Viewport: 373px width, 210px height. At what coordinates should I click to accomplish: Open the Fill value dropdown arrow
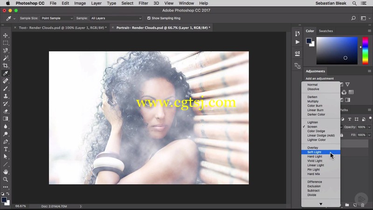(x=369, y=135)
